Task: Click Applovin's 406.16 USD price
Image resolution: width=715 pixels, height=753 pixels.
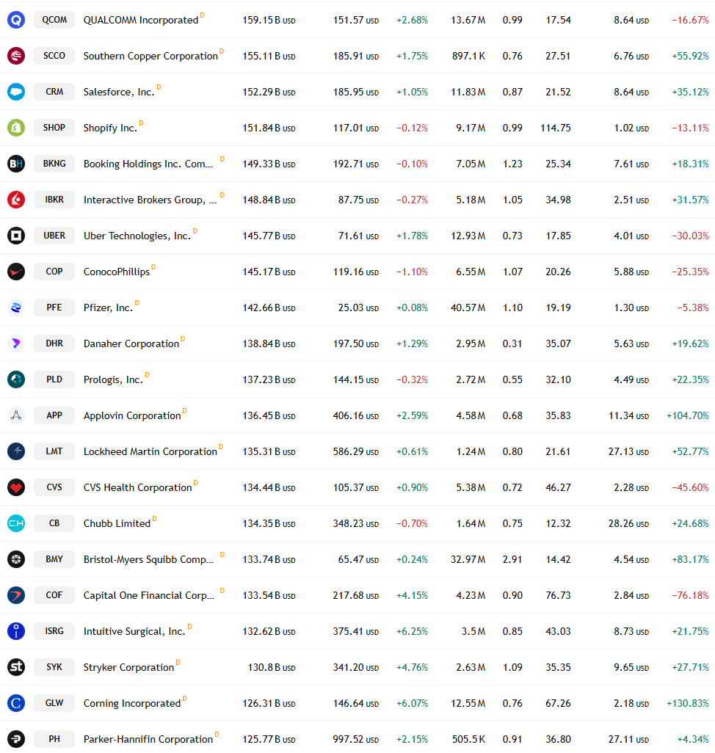Action: pos(356,416)
